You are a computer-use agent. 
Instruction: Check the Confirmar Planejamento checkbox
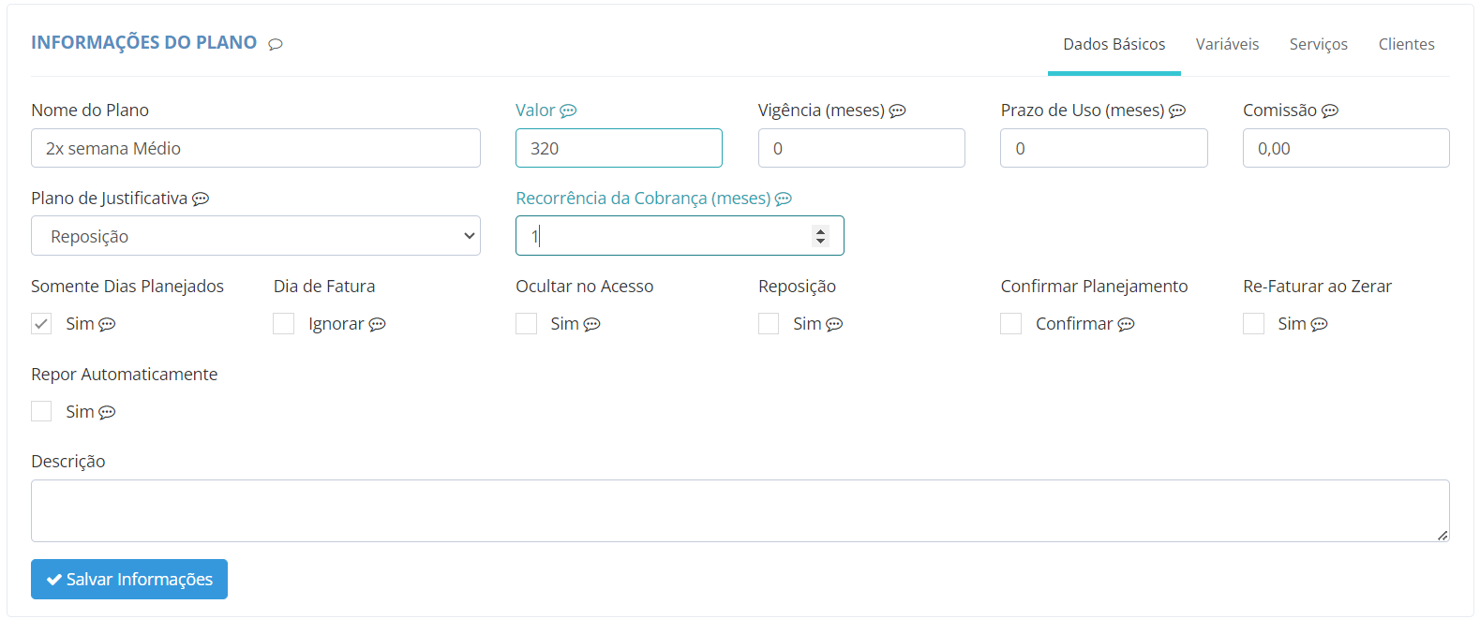[x=1011, y=324]
